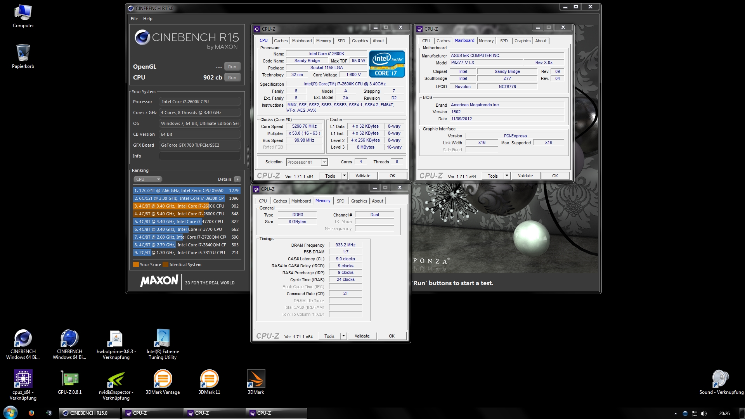Viewport: 745px width, 419px height.
Task: Open the nvidiaInspector shortcut
Action: tap(116, 385)
